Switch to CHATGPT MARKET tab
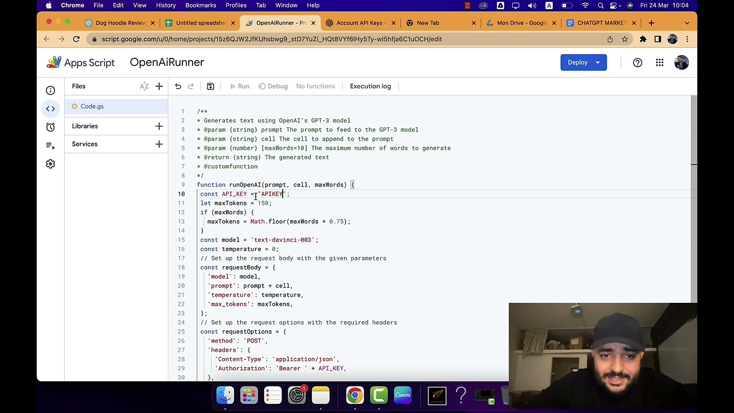Viewport: 734px width, 413px height. tap(601, 23)
